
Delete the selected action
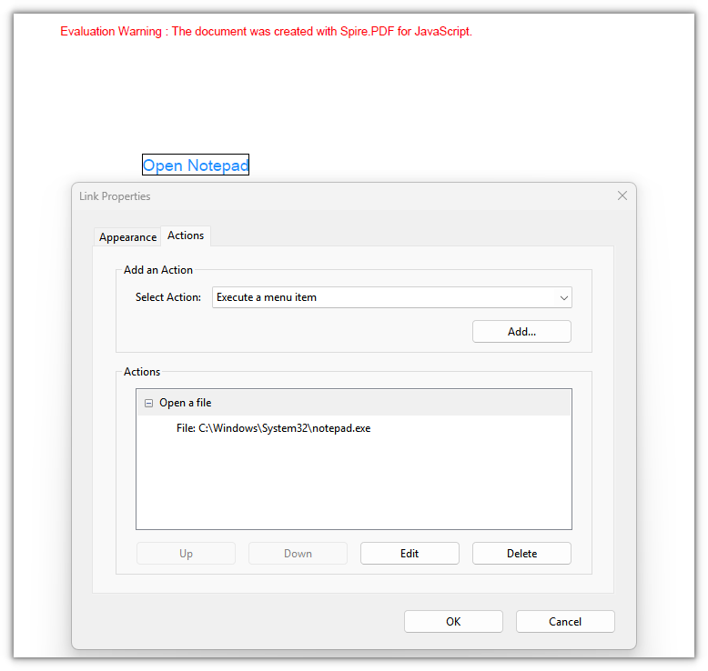pos(521,553)
